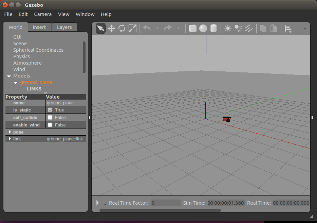The image size is (317, 223).
Task: Switch to the Insert tab
Action: pos(39,27)
